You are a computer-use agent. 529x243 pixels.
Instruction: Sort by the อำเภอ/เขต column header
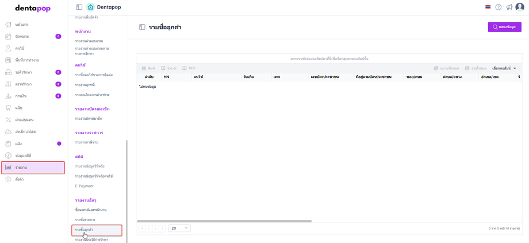coord(497,77)
